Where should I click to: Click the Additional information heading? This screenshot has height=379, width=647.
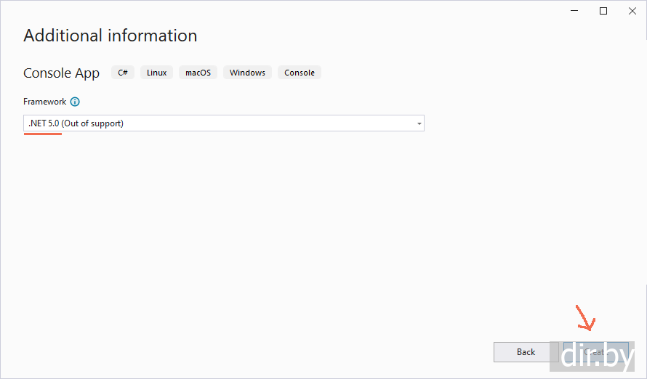tap(110, 36)
